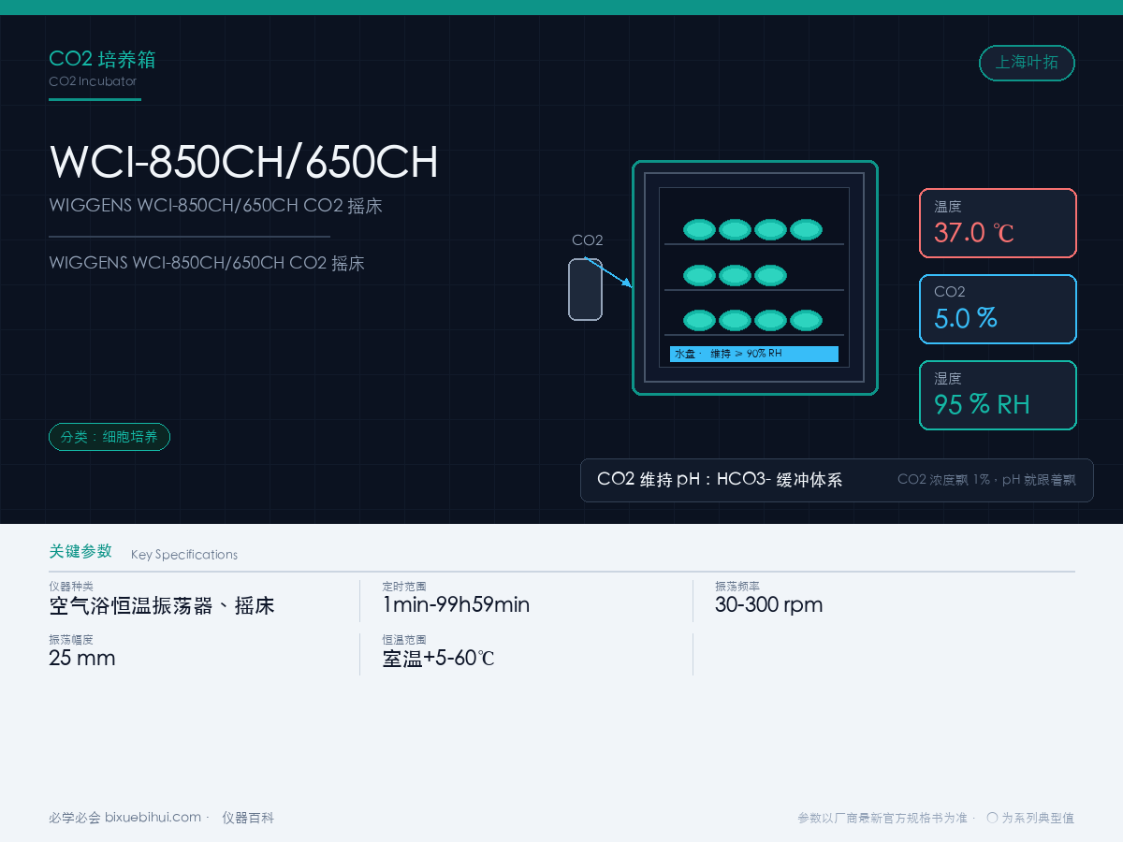This screenshot has width=1123, height=842.
Task: Select the 分类：细胞培养 category tag
Action: (109, 437)
